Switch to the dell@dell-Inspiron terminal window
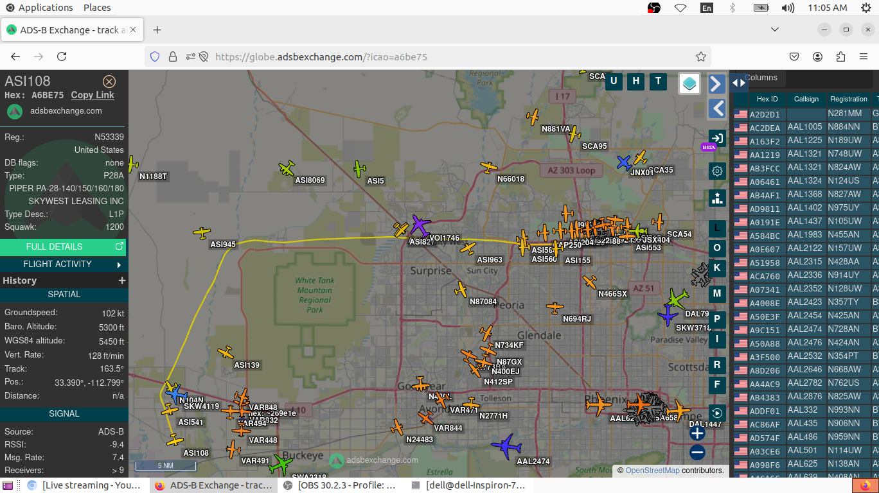The image size is (879, 493). [x=468, y=485]
